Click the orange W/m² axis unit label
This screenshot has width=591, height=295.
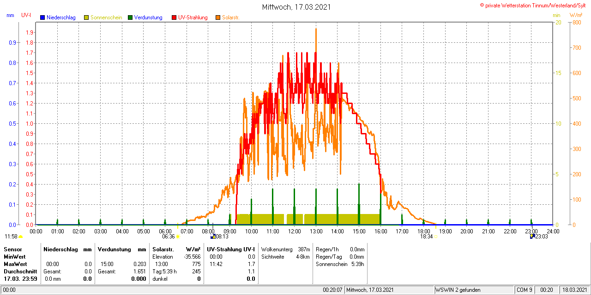576,15
